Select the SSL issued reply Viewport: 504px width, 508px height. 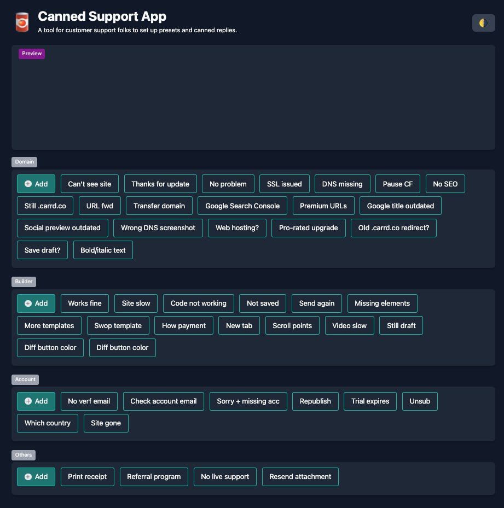point(285,184)
